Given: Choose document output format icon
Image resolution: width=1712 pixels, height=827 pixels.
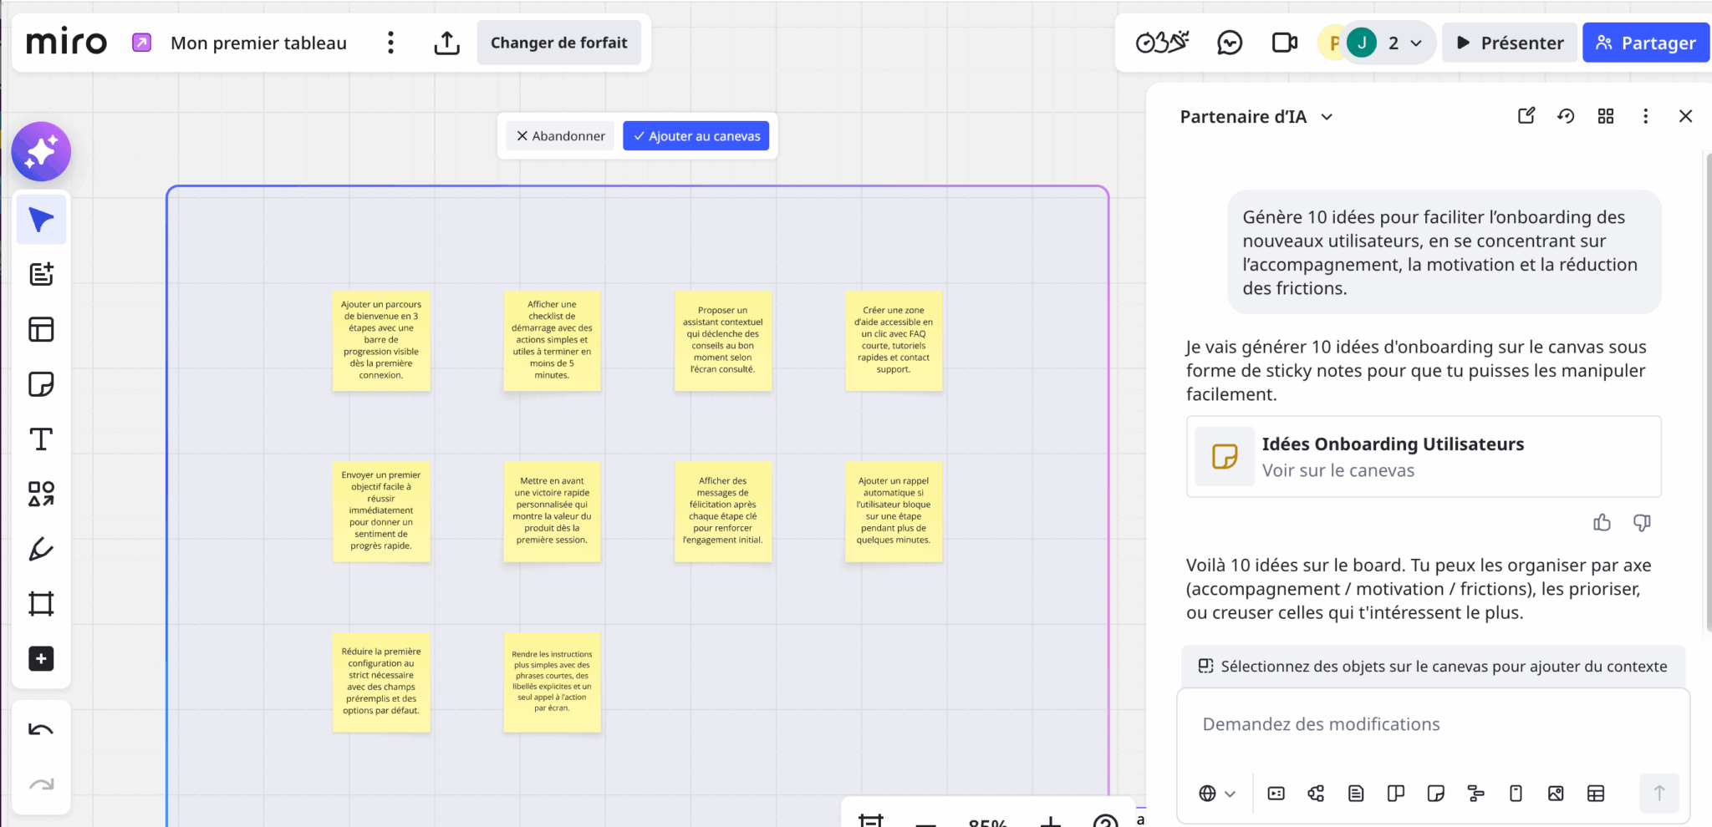Looking at the screenshot, I should (1356, 794).
